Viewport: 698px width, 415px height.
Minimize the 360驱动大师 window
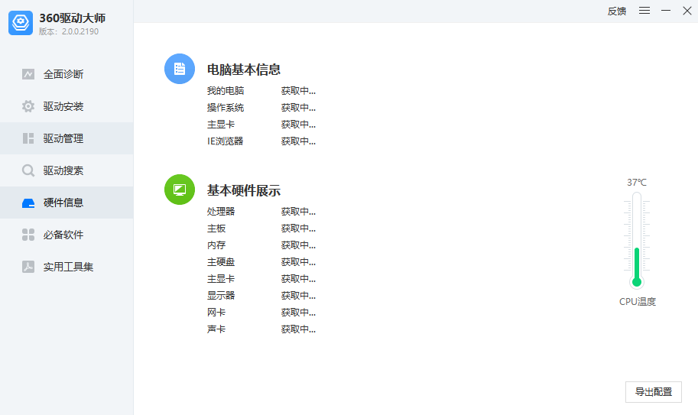tap(665, 11)
